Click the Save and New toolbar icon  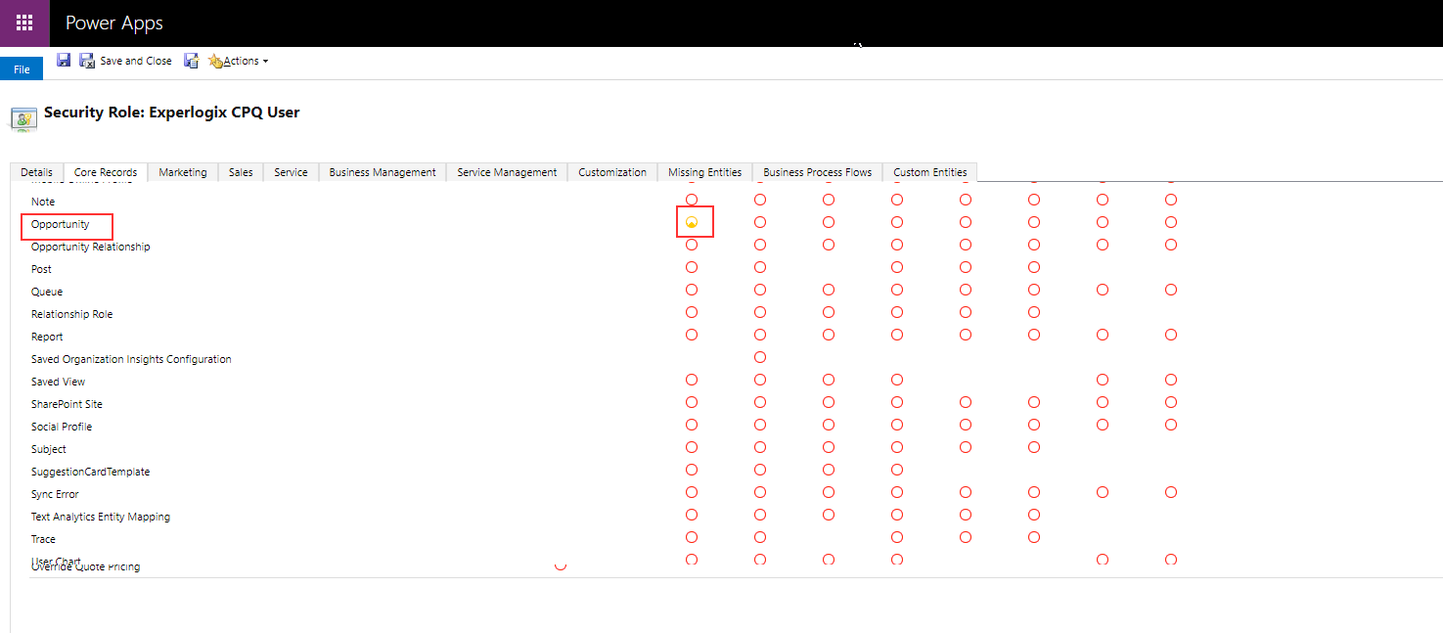192,61
